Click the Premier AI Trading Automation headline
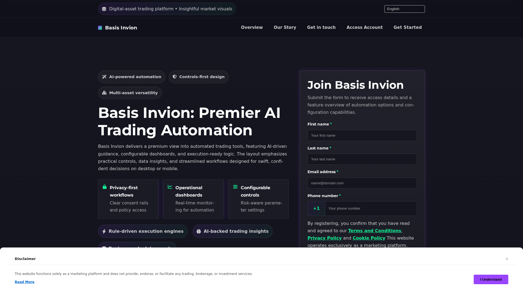The image size is (523, 294). tap(189, 121)
